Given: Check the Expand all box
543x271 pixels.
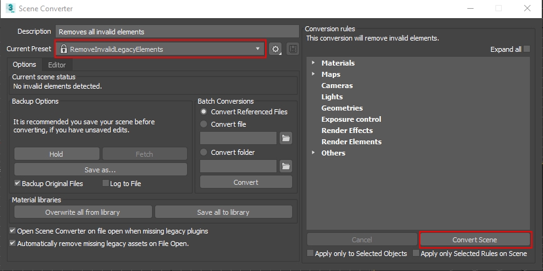Looking at the screenshot, I should coord(527,49).
